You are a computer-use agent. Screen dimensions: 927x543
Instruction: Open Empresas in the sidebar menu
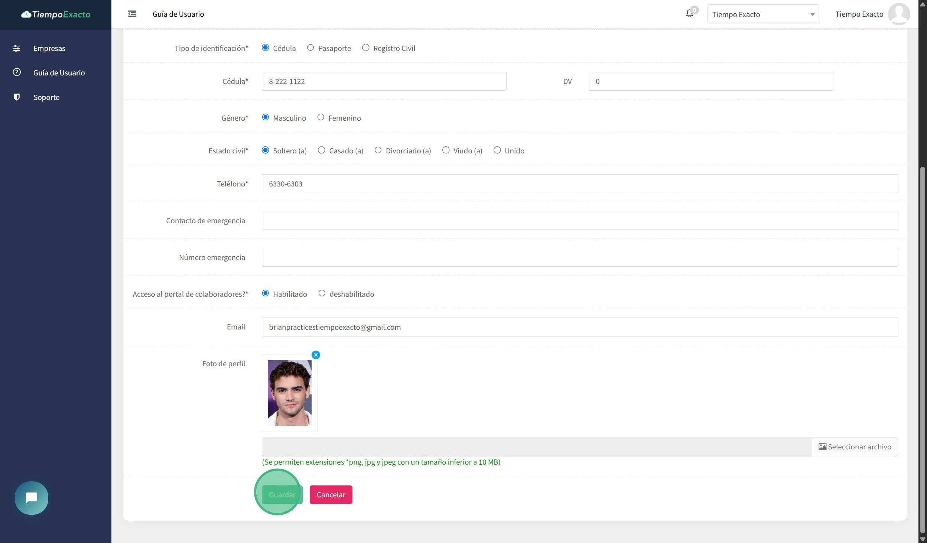point(49,48)
